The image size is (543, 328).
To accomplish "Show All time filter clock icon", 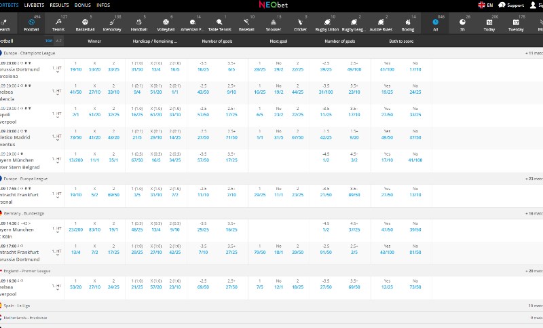I will coord(435,24).
